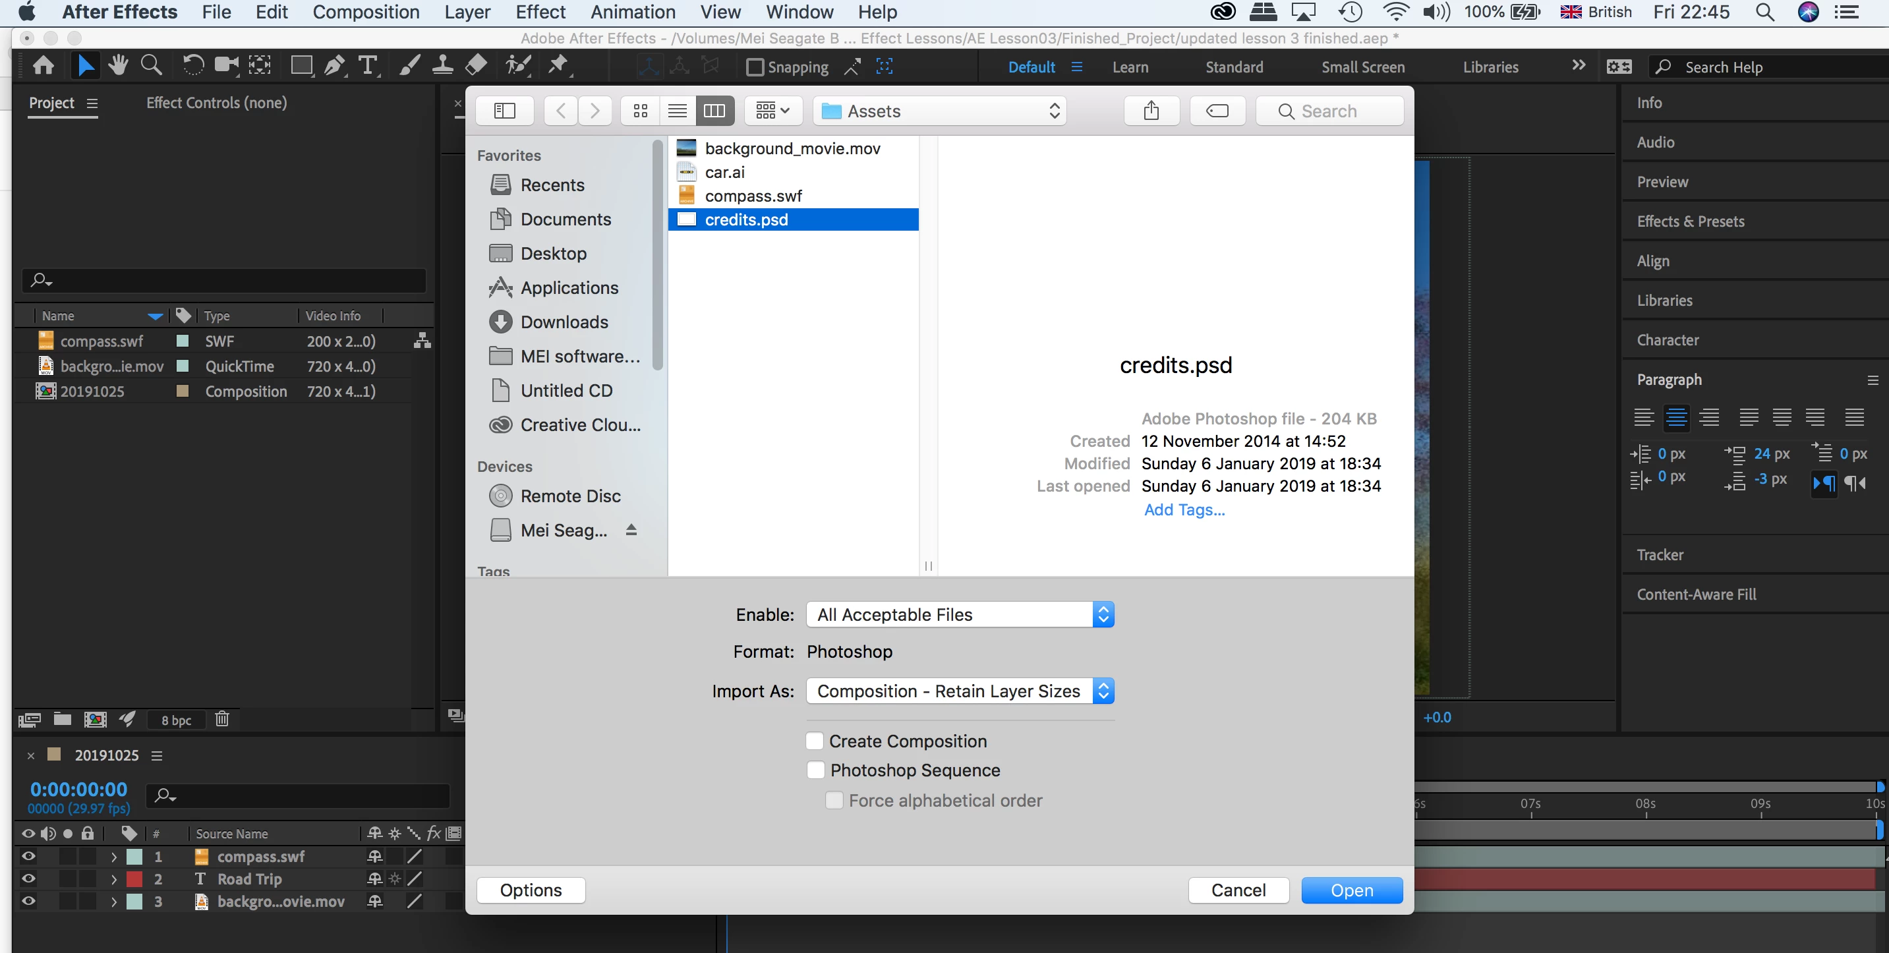Viewport: 1889px width, 953px height.
Task: Select the Hand tool in toolbar
Action: point(117,66)
